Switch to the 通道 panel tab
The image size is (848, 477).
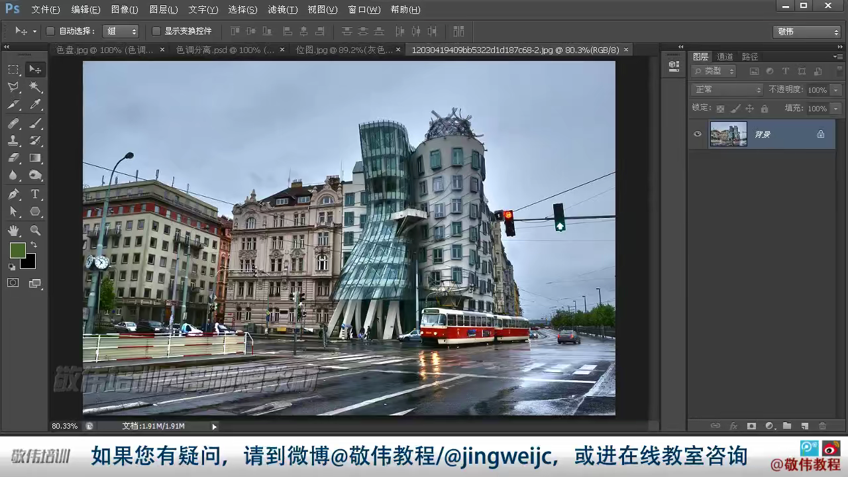coord(725,57)
